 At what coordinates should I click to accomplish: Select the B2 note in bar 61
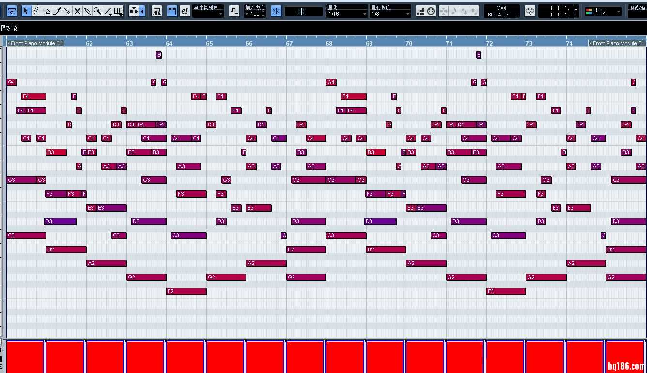coord(66,249)
